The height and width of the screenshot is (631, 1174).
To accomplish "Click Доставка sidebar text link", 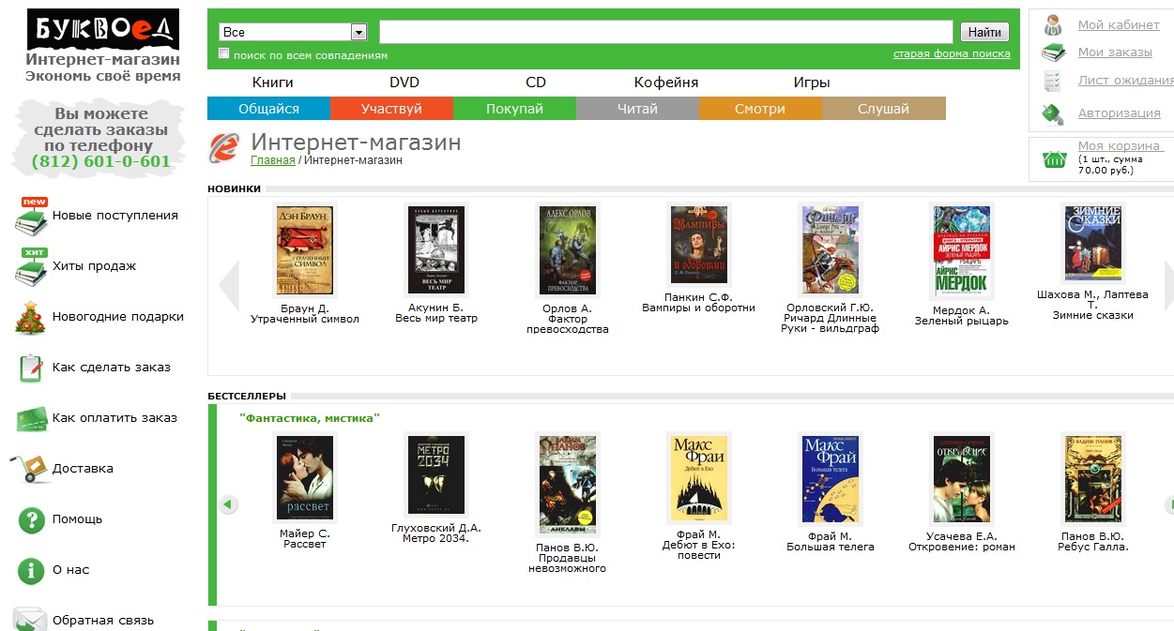I will [83, 469].
